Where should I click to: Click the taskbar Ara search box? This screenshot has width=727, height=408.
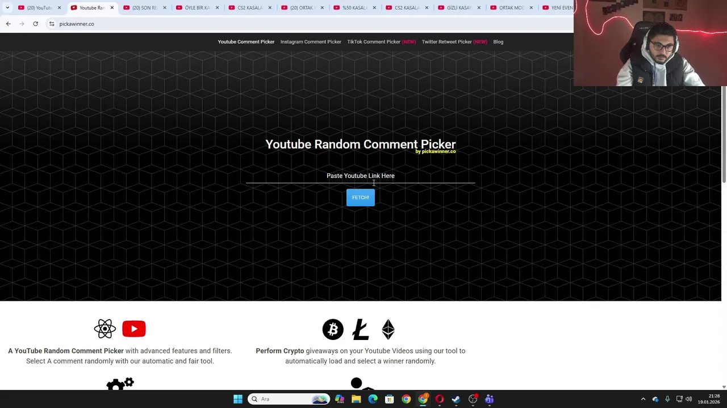click(290, 399)
